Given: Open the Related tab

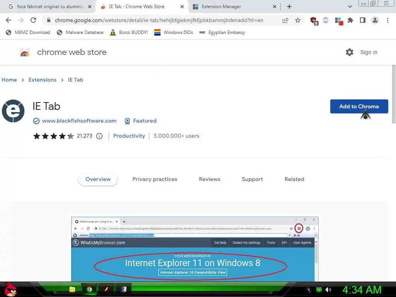Looking at the screenshot, I should coord(294,179).
